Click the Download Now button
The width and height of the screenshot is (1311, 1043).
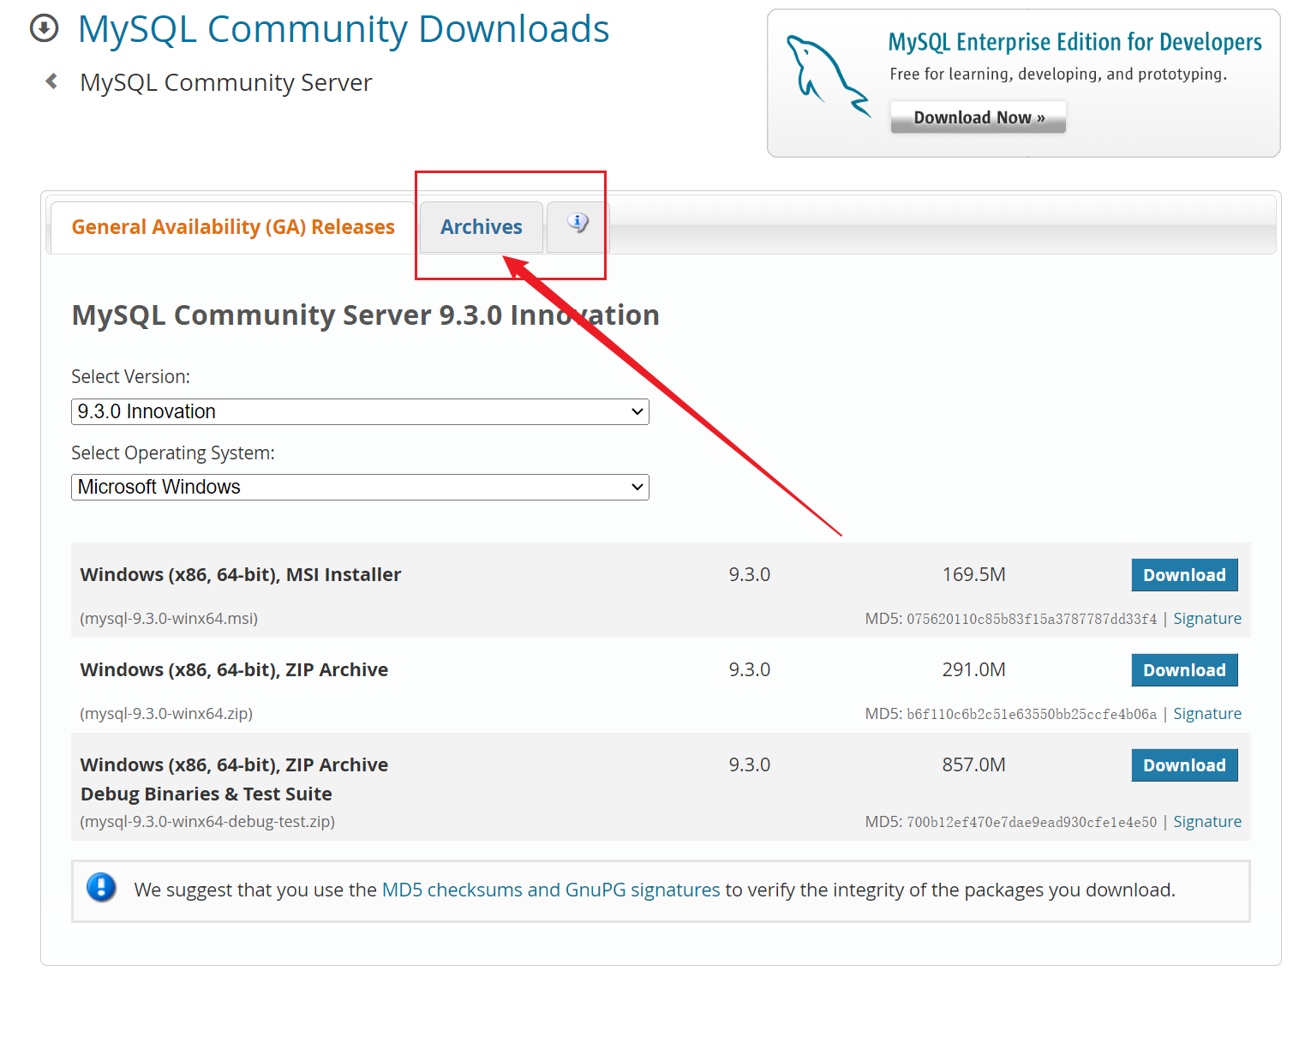(x=979, y=117)
